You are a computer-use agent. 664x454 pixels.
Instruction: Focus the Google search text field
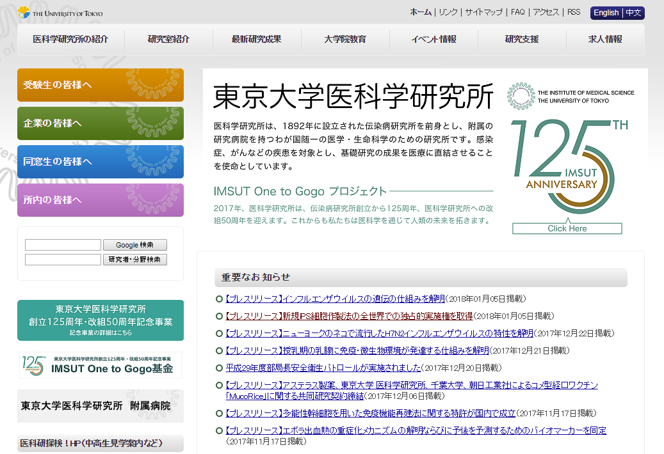pyautogui.click(x=63, y=245)
